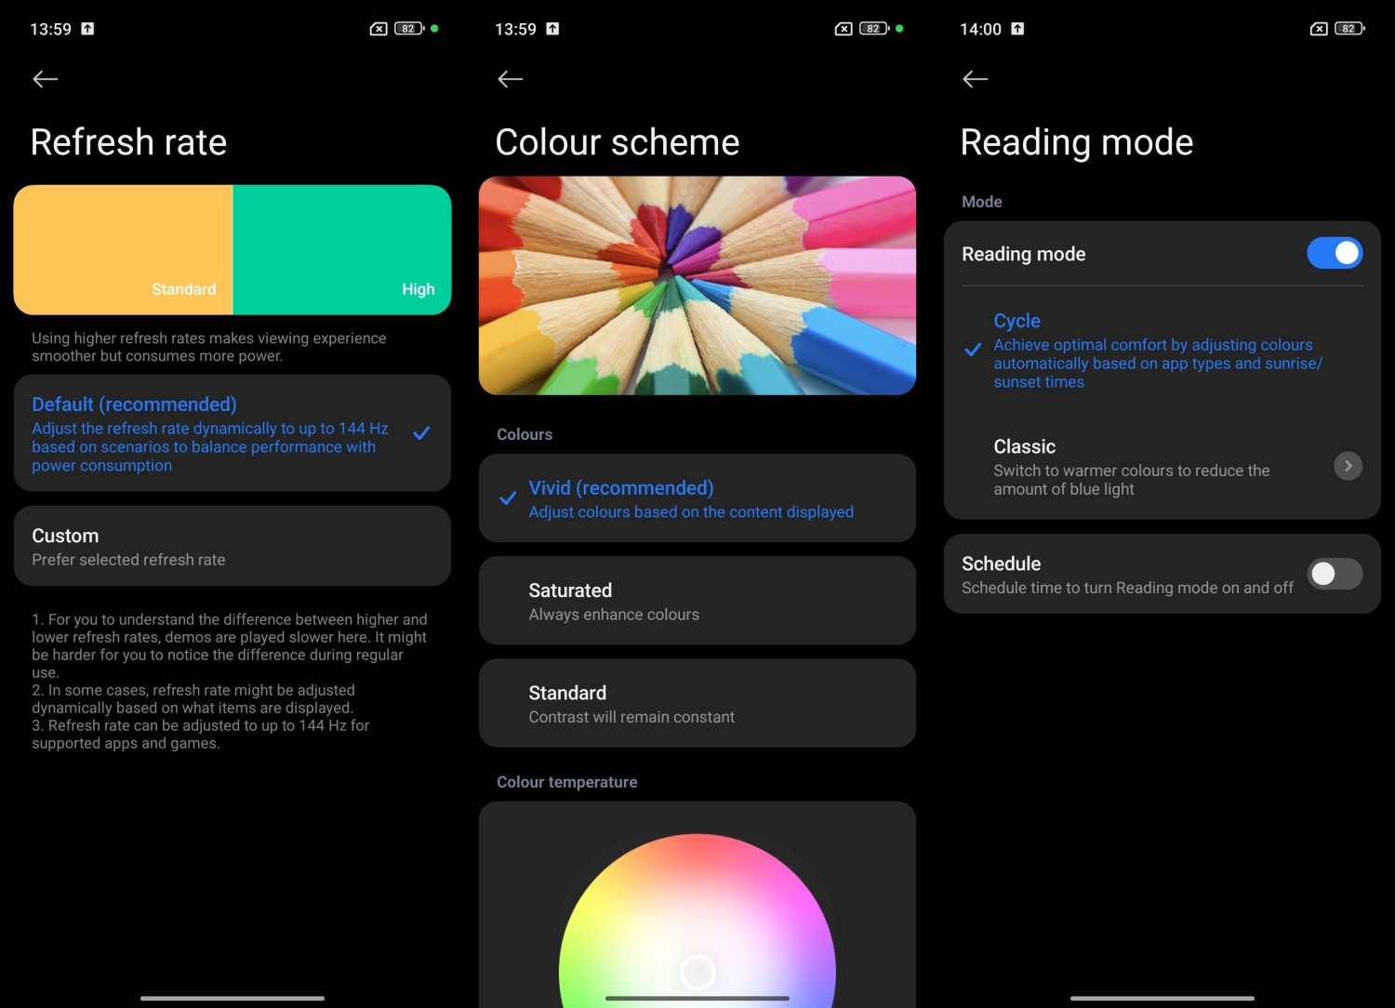Select the Saturated colour option

697,601
